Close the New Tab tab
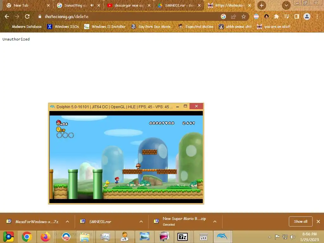This screenshot has width=324, height=243. (x=48, y=5)
